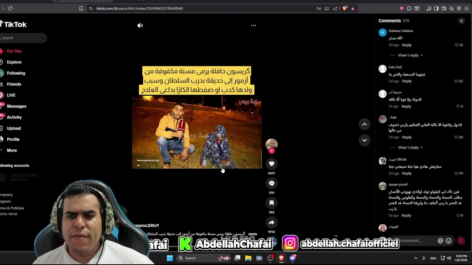Open Discord from the taskbar
This screenshot has width=472, height=265.
(x=292, y=258)
